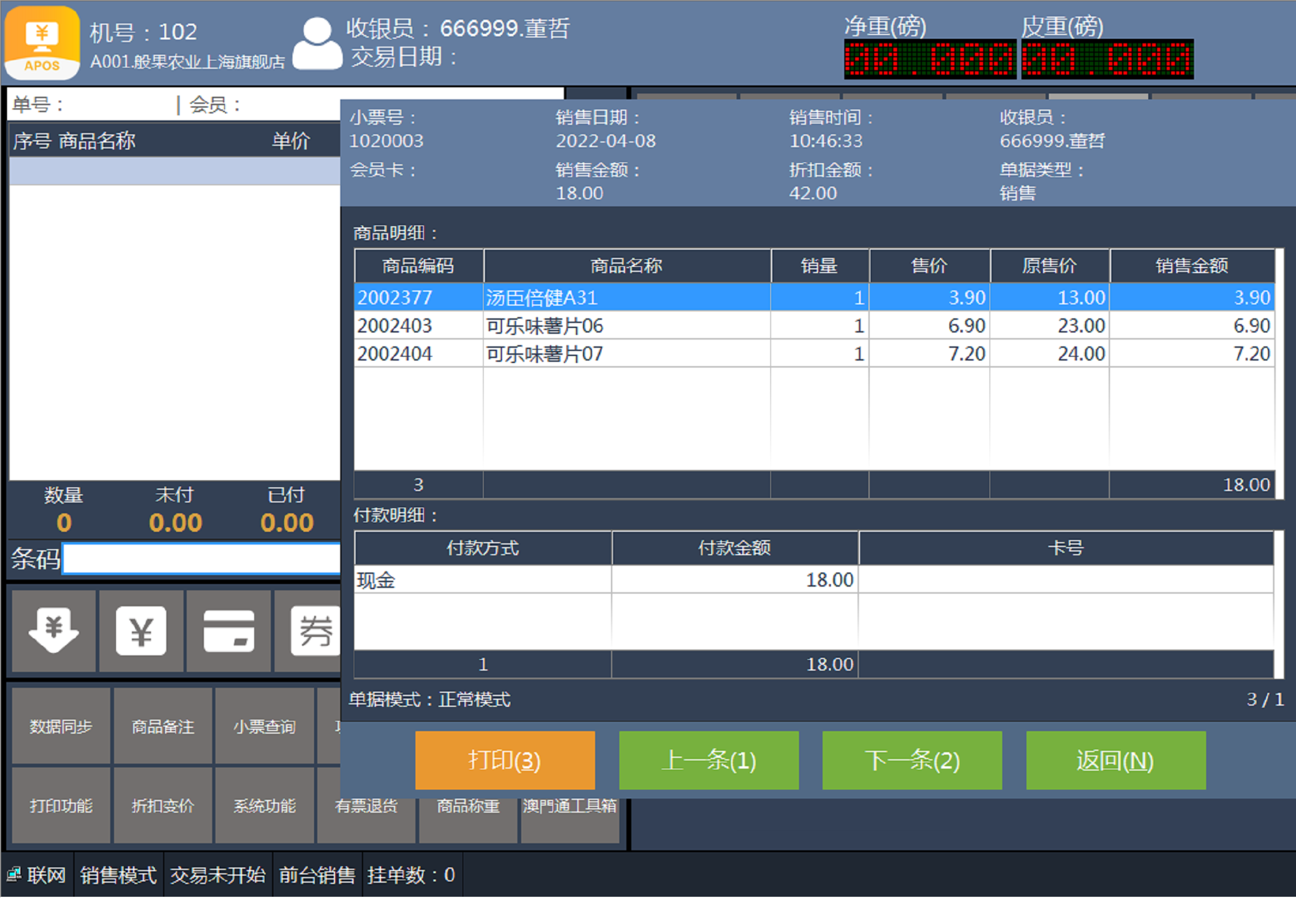Click the 条码 barcode input field
Viewport: 1296px width, 898px height.
[201, 559]
